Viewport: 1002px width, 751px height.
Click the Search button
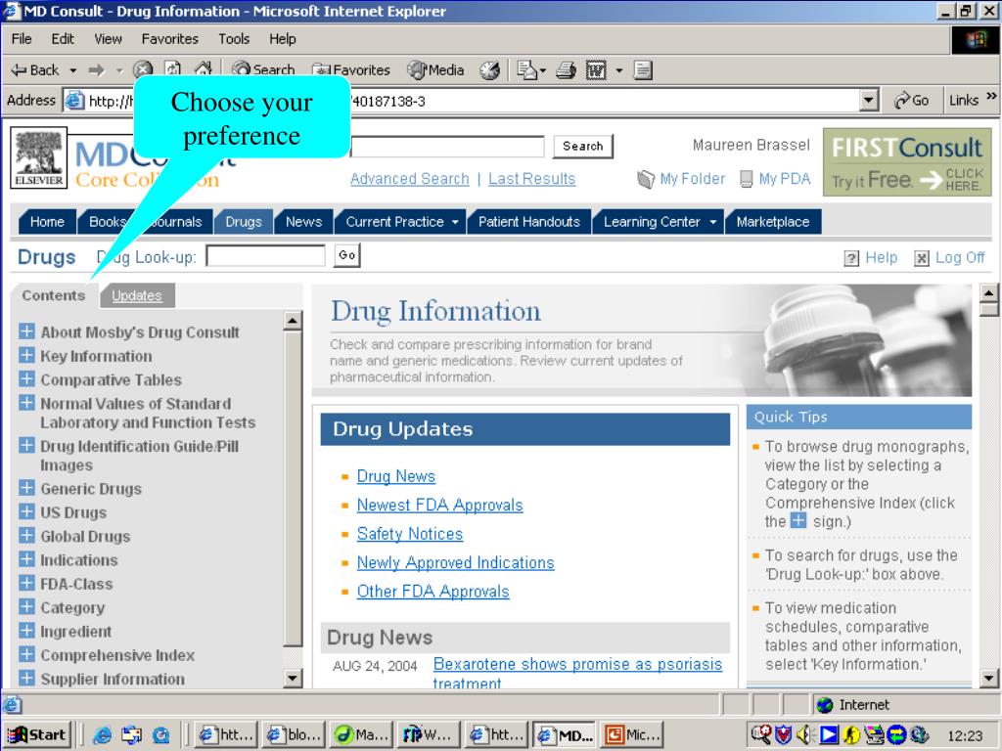pyautogui.click(x=583, y=147)
